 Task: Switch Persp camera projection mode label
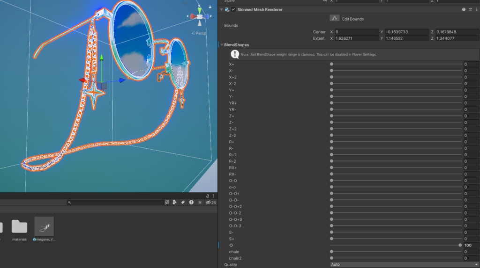[200, 33]
